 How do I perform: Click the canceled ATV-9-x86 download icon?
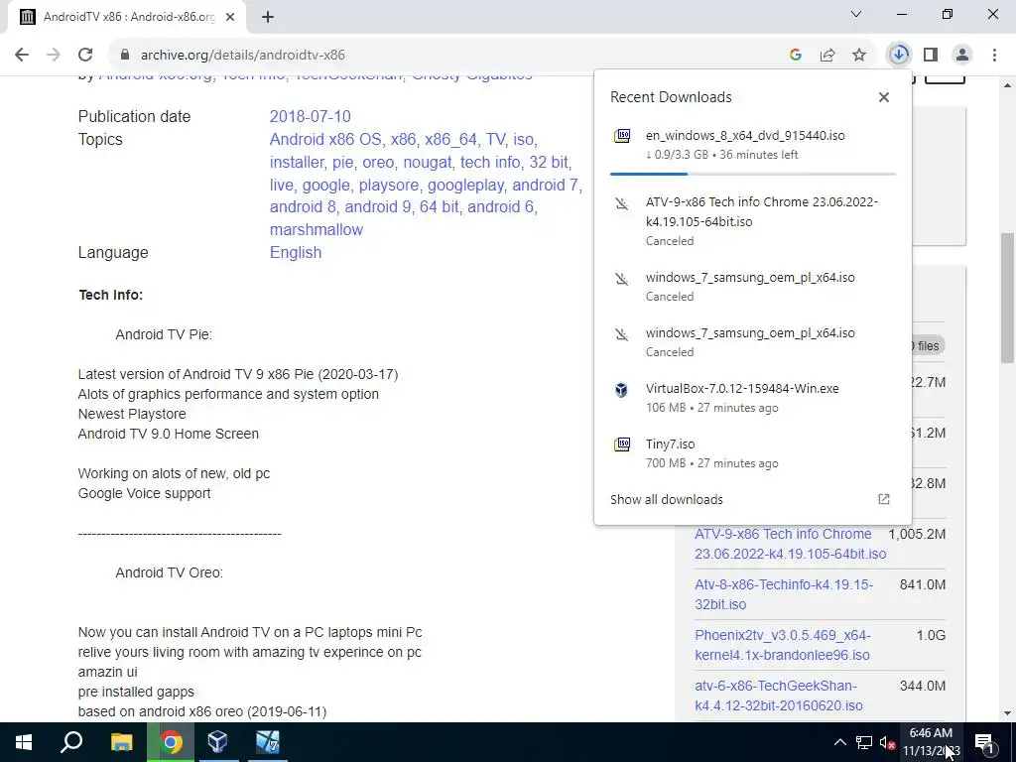coord(622,204)
